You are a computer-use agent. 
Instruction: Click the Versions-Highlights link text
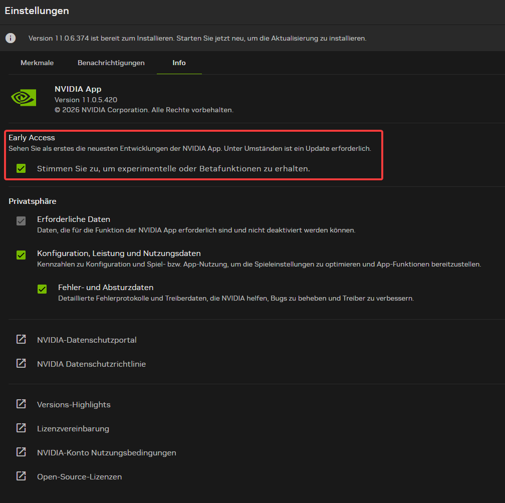pos(74,404)
